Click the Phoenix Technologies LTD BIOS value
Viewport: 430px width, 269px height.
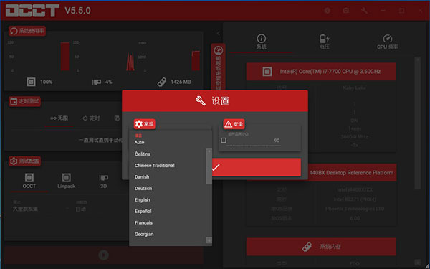click(355, 209)
